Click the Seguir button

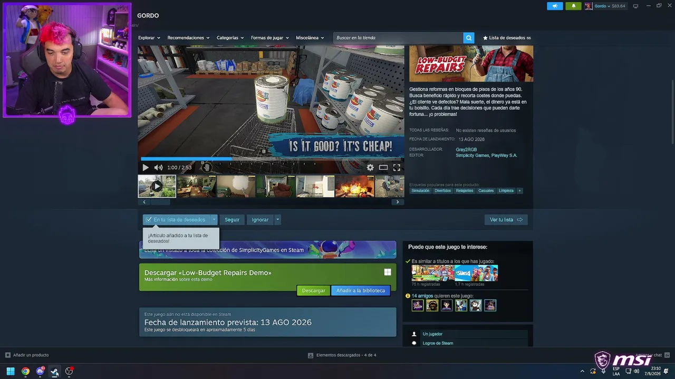[232, 220]
